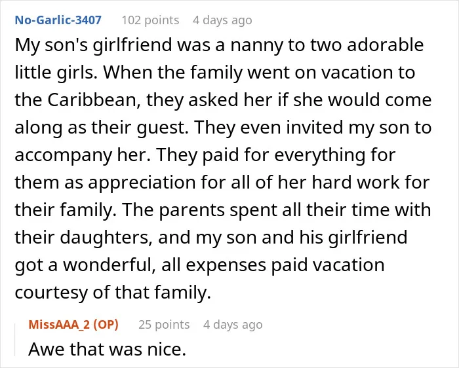Viewport: 459px width, 368px height.
Task: Click the phrase "little girls"
Action: (56, 73)
